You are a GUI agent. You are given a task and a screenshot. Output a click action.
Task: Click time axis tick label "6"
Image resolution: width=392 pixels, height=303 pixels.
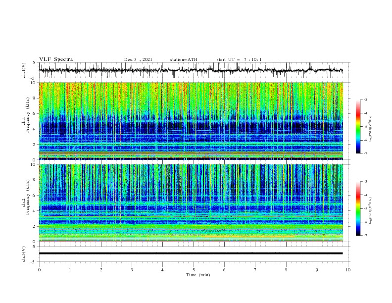click(224, 270)
